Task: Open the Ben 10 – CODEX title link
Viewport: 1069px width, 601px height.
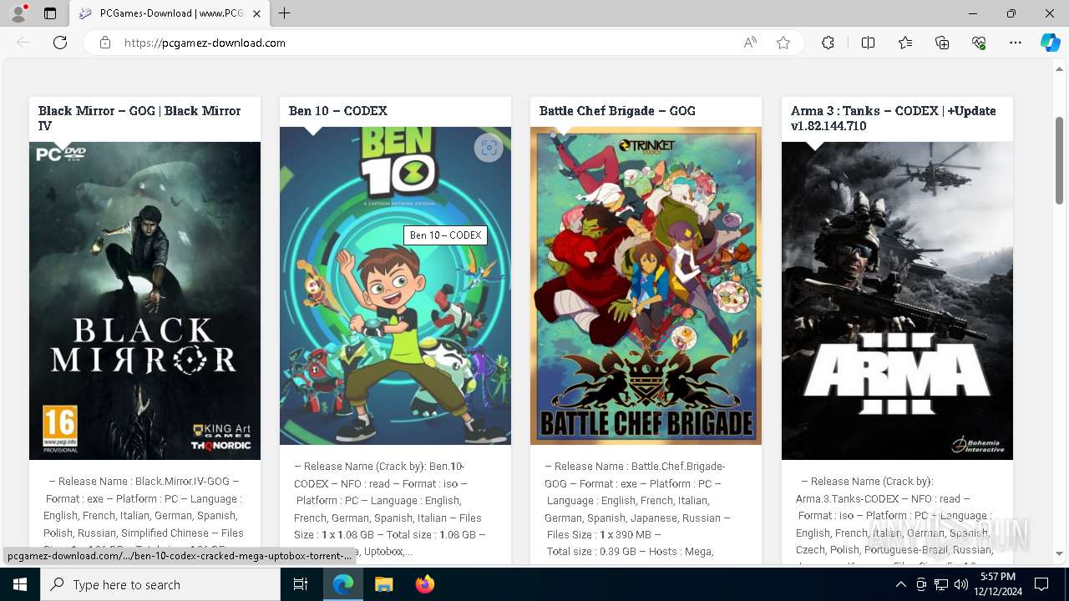Action: tap(337, 110)
